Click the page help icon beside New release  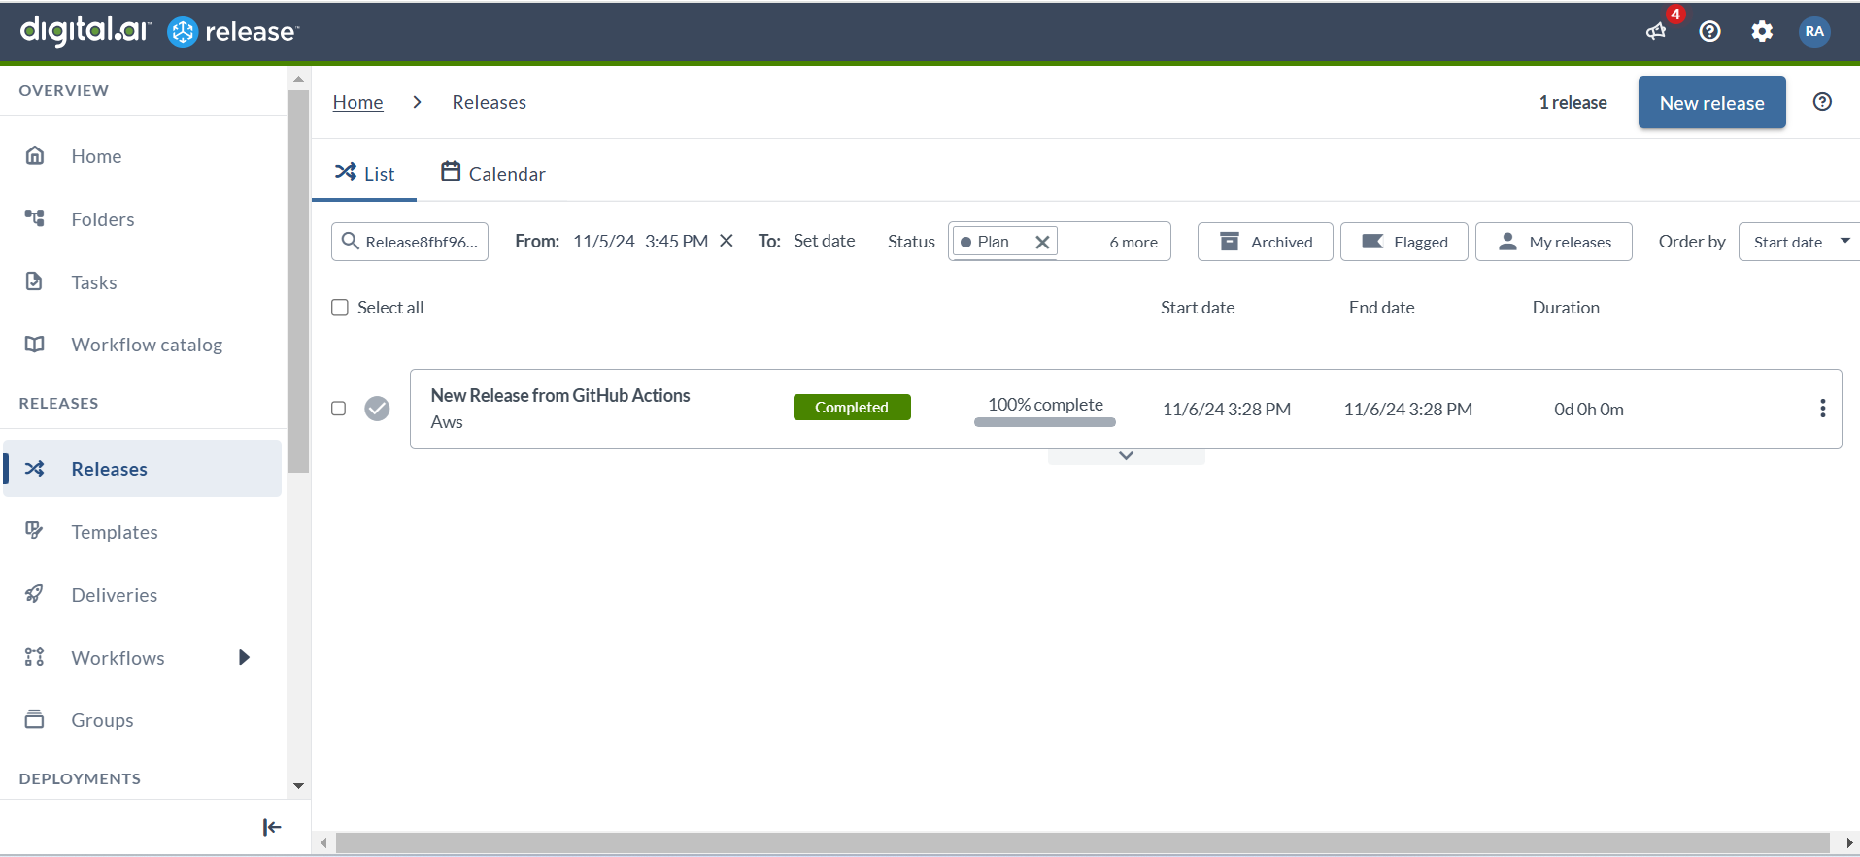coord(1822,102)
